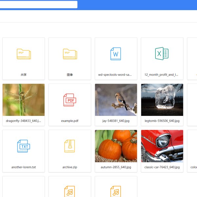Select the red classic car thumbnail
This screenshot has width=197, height=197.
tap(162, 146)
